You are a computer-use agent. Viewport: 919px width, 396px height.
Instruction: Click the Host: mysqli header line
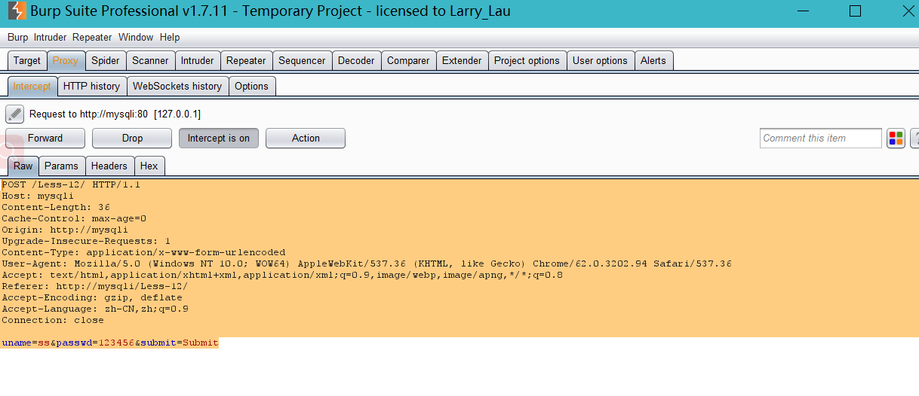tap(38, 196)
